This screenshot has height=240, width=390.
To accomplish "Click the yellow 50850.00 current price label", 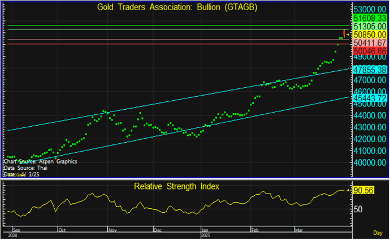I will click(x=369, y=35).
